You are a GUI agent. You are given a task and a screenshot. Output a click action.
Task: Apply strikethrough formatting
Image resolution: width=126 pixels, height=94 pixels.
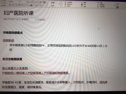tap(19, 5)
